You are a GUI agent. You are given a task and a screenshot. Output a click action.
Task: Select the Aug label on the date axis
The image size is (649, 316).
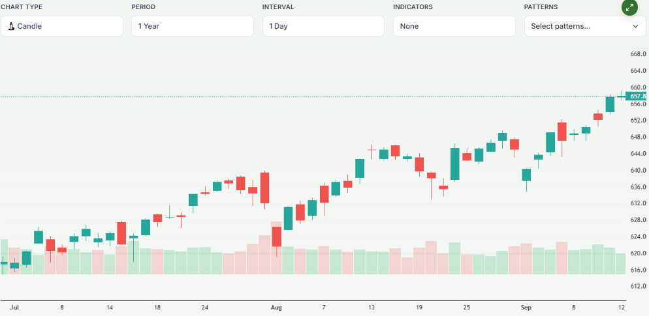(x=276, y=306)
